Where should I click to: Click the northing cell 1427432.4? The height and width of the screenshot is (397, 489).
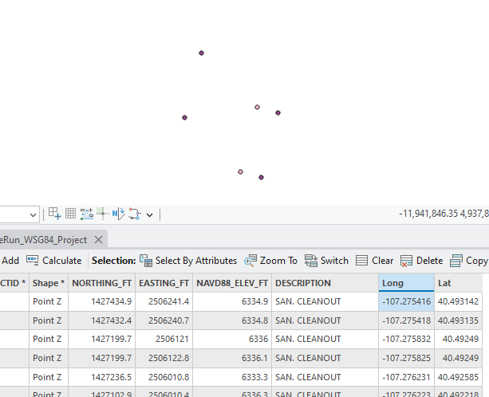point(101,320)
